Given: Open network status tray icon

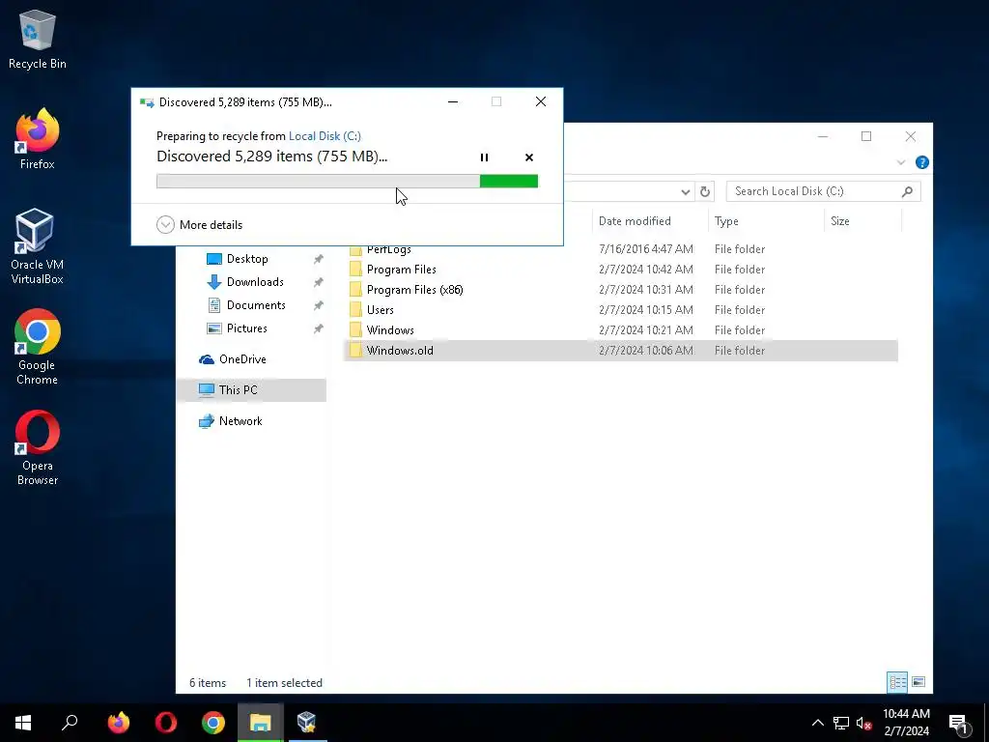Looking at the screenshot, I should pos(841,723).
